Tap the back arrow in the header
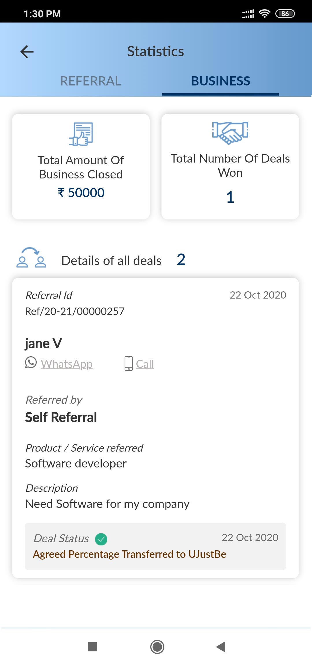The width and height of the screenshot is (312, 669). (x=27, y=52)
